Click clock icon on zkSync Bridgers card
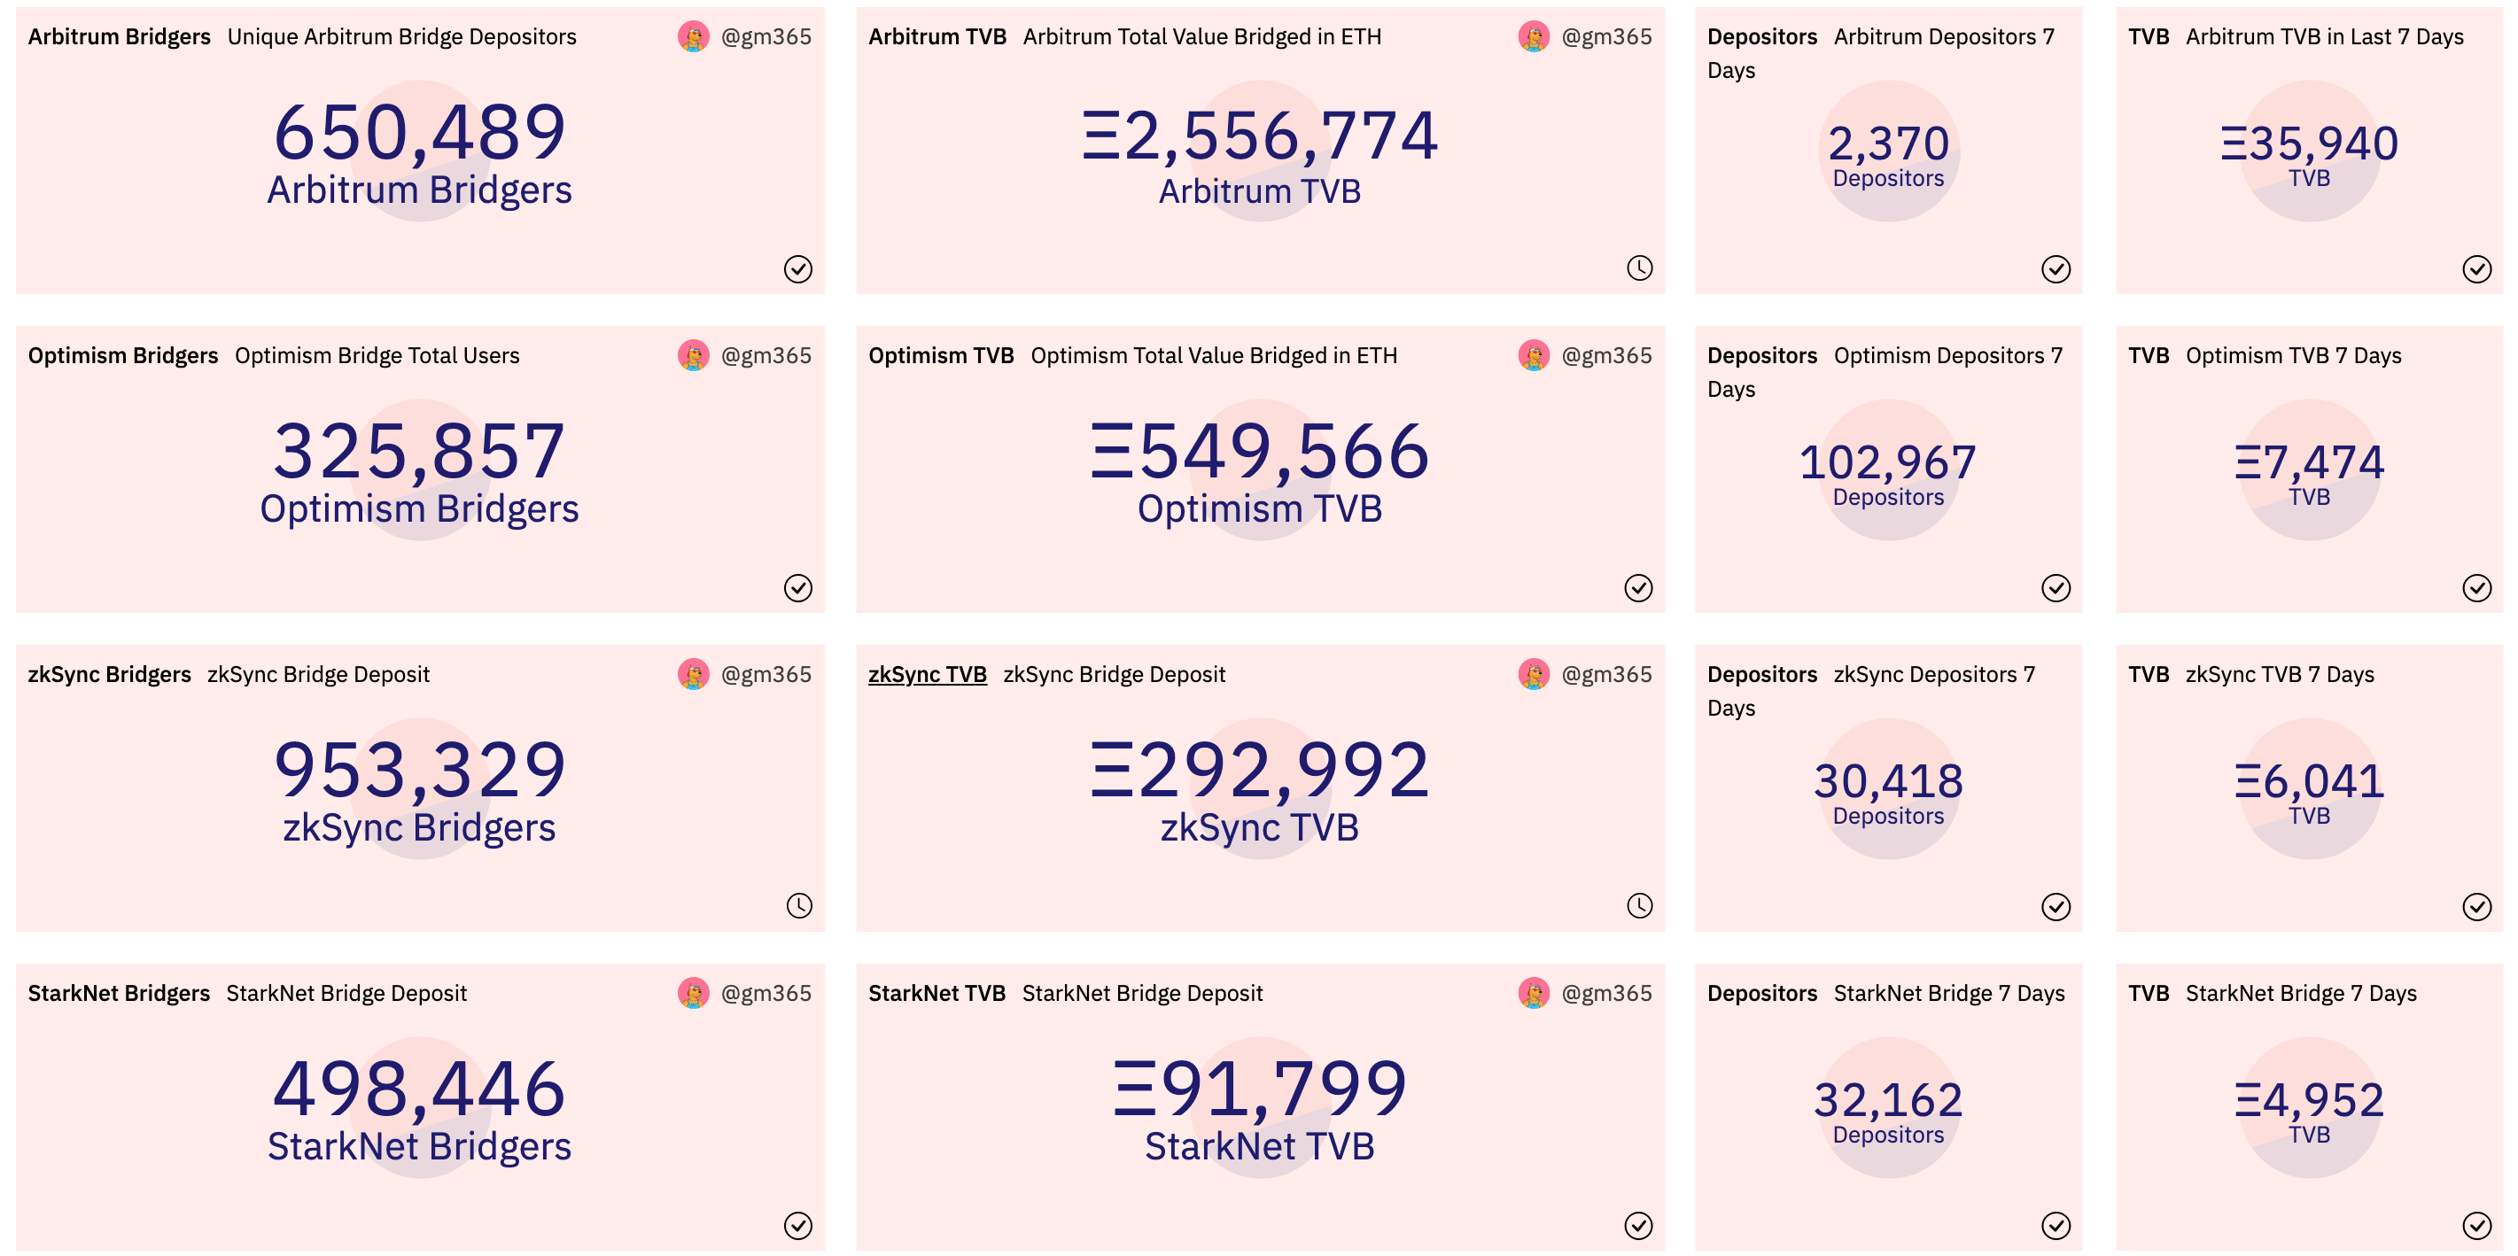 pos(798,905)
